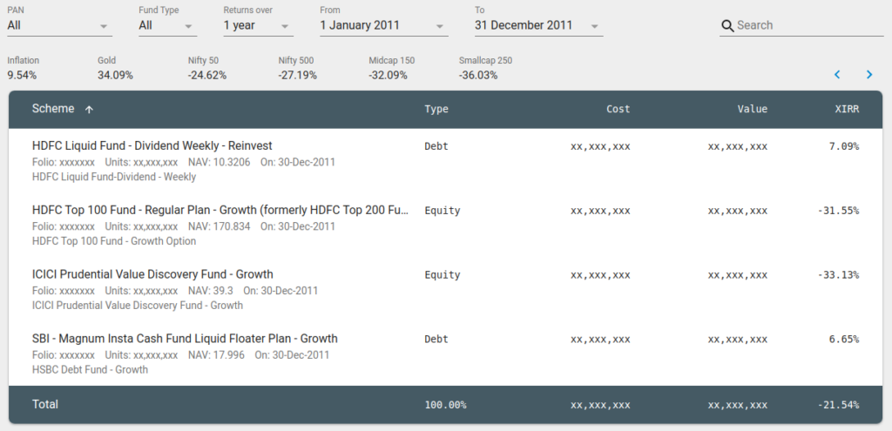Click HSBC Debt Fund - Growth subtitle

(90, 369)
